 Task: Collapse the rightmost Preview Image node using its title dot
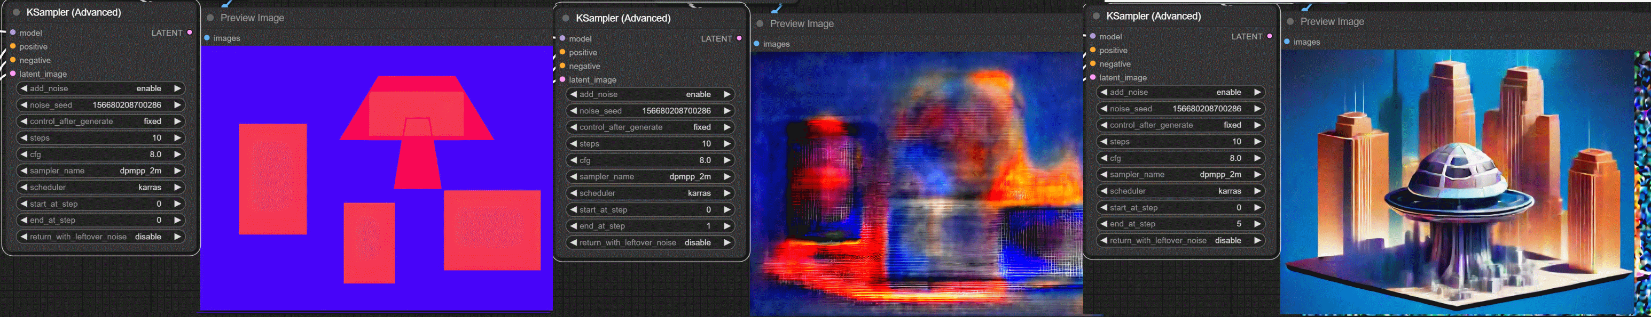coord(1290,22)
